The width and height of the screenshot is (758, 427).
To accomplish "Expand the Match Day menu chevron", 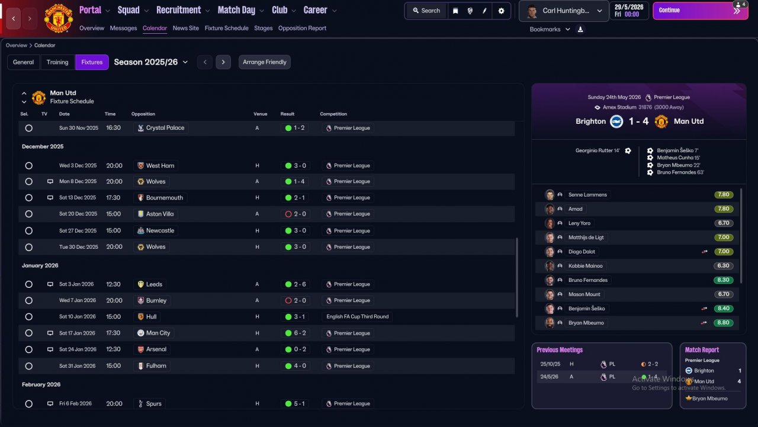I will (262, 11).
